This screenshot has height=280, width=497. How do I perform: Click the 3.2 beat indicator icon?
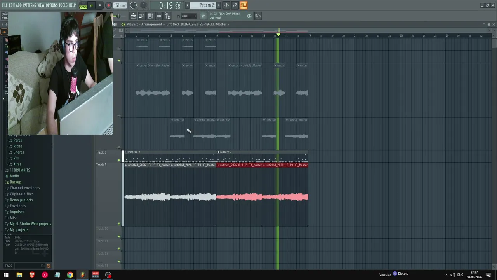click(x=257, y=16)
